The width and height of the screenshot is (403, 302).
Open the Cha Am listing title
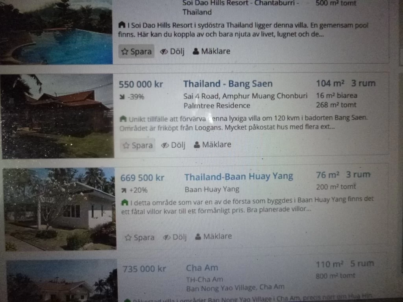202,268
